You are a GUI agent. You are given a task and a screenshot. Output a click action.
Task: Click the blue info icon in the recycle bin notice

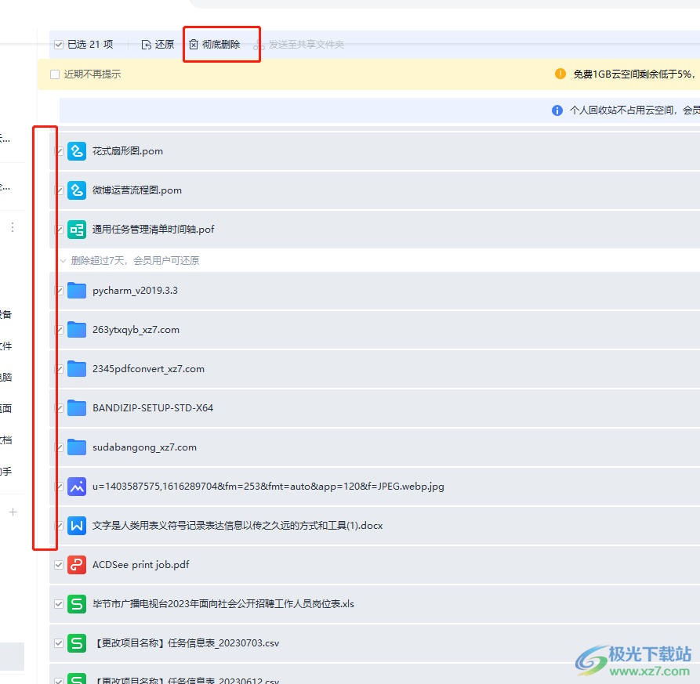(557, 110)
